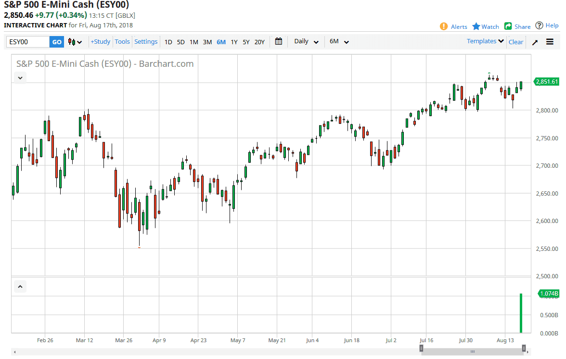Collapse the volume pane chevron
This screenshot has height=359, width=566.
pos(20,287)
